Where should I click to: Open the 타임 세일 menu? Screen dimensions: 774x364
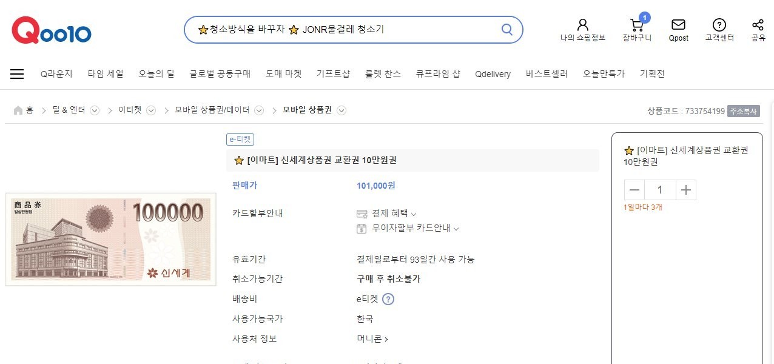(x=106, y=74)
